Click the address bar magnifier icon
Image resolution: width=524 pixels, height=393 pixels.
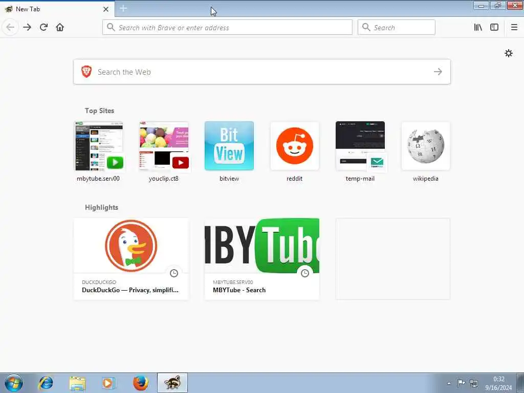[x=111, y=27]
